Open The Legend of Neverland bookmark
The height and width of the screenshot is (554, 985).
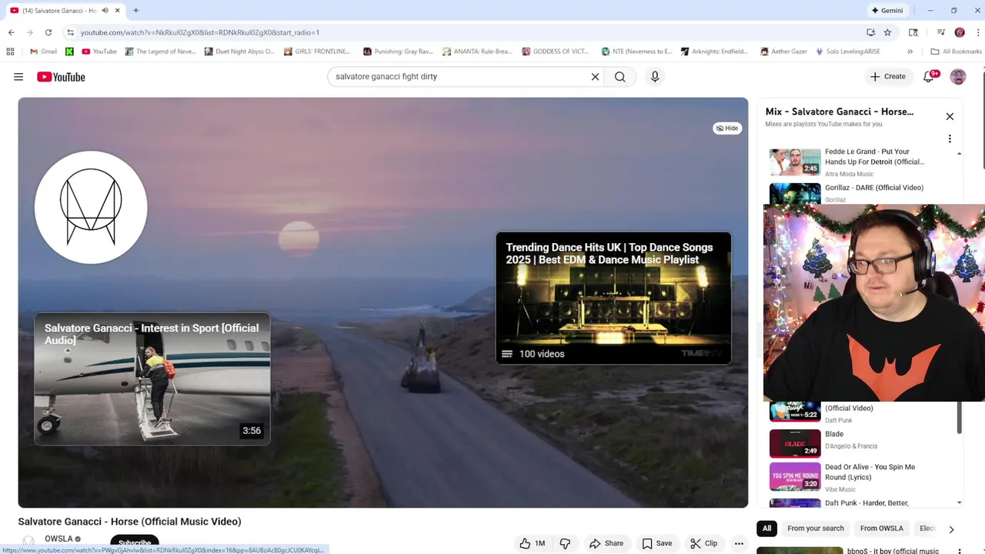[x=161, y=52]
